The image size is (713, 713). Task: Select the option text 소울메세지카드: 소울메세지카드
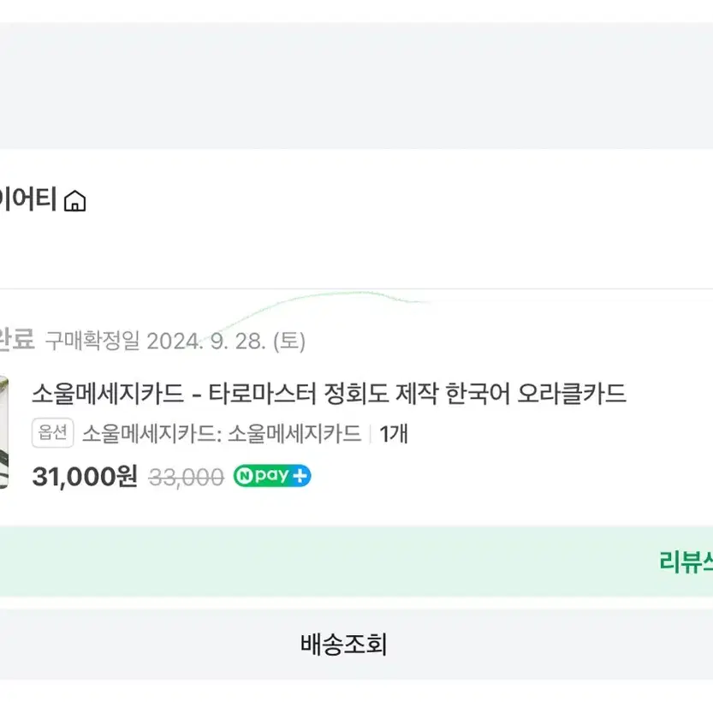pyautogui.click(x=222, y=433)
